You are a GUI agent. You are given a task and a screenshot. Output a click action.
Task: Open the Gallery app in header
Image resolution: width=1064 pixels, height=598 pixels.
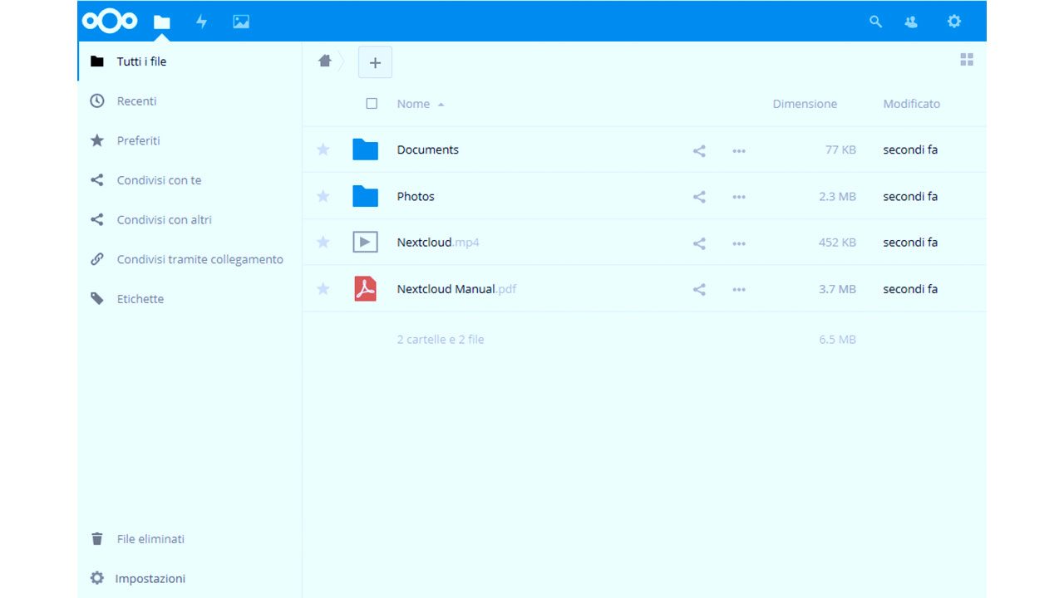241,22
